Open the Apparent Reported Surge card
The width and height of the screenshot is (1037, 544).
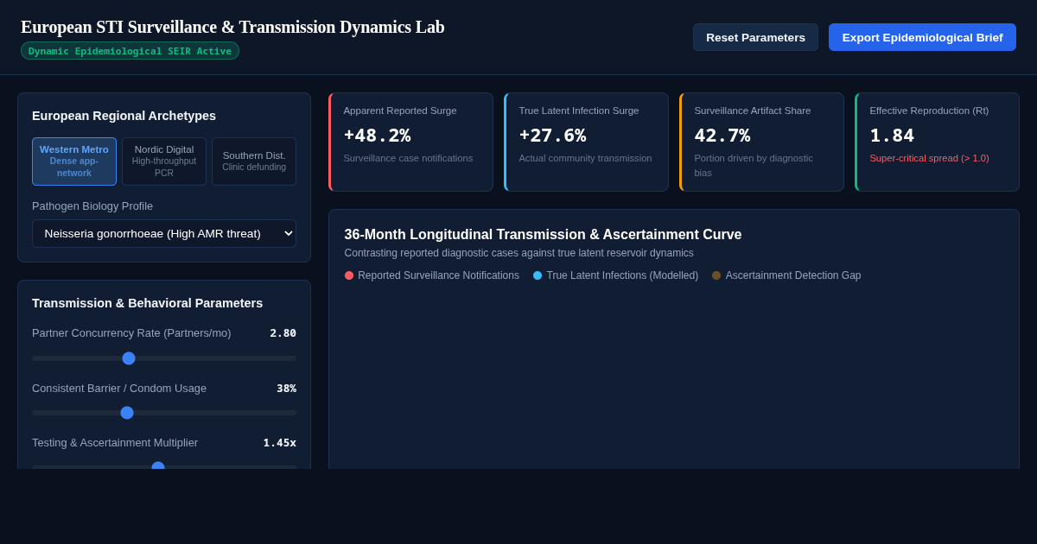410,142
